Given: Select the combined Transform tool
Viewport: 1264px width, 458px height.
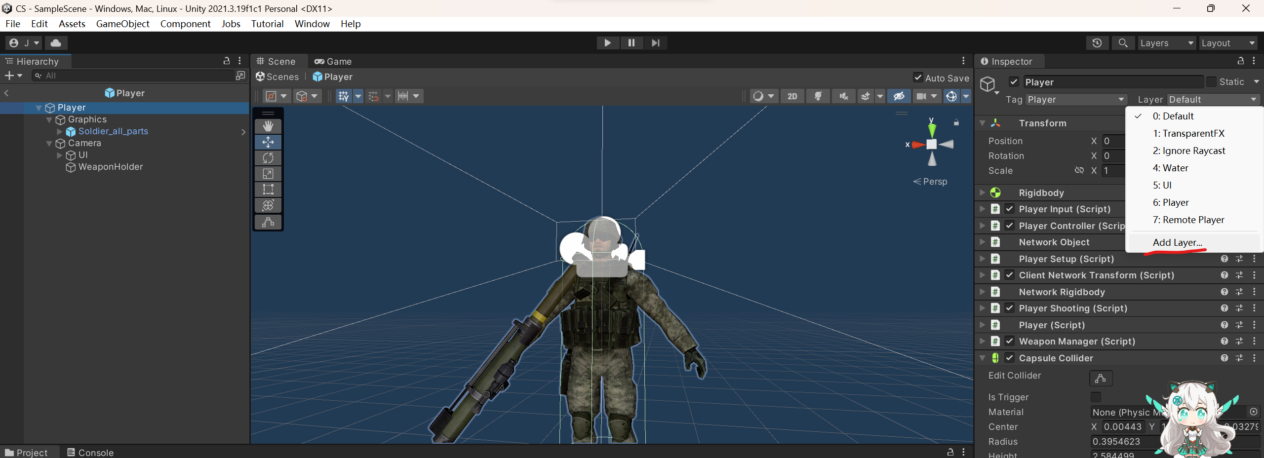Looking at the screenshot, I should pos(268,205).
